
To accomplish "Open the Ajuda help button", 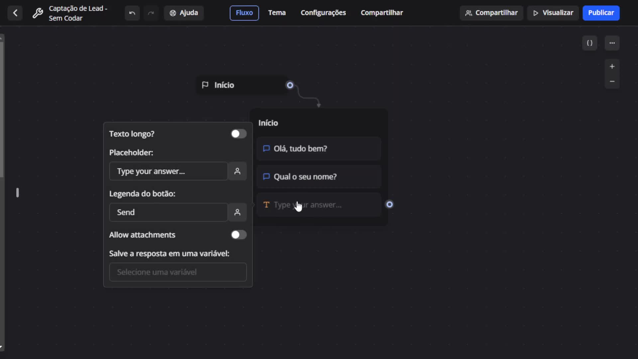I will point(184,13).
